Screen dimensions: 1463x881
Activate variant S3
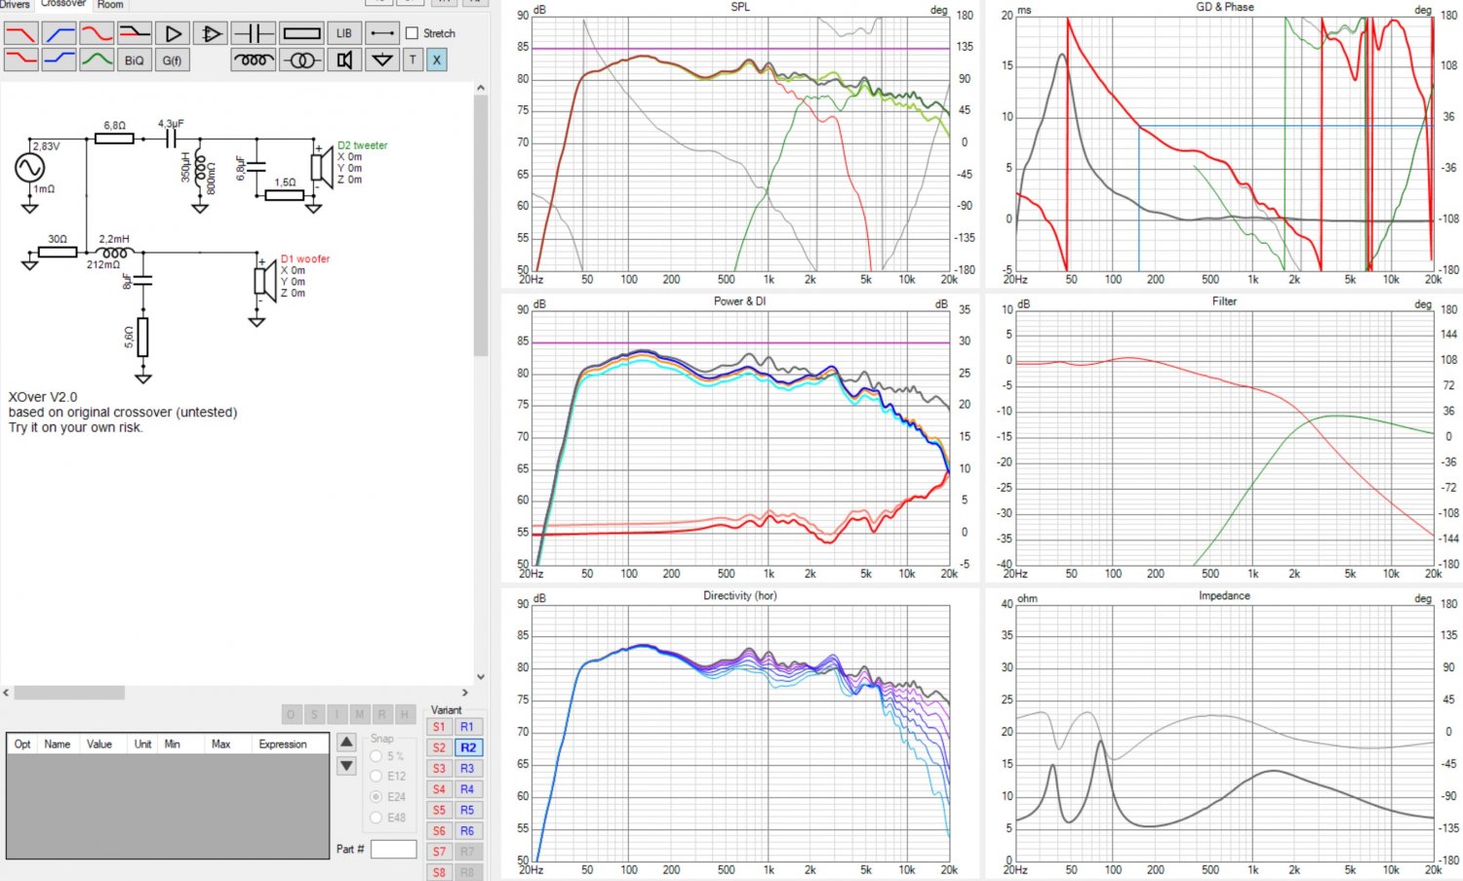[x=439, y=769]
